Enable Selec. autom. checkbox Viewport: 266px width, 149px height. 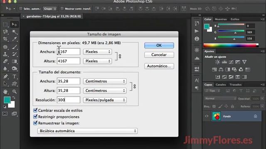point(21,8)
